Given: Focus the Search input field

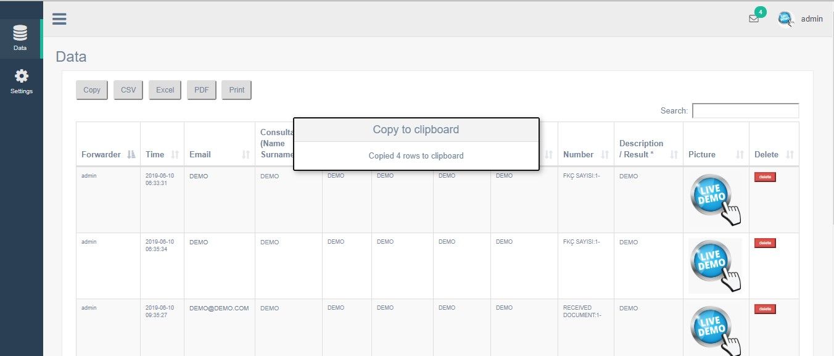Looking at the screenshot, I should pos(745,110).
